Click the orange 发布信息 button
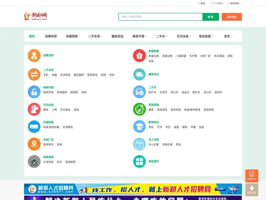The height and width of the screenshot is (200, 266). coord(232,17)
